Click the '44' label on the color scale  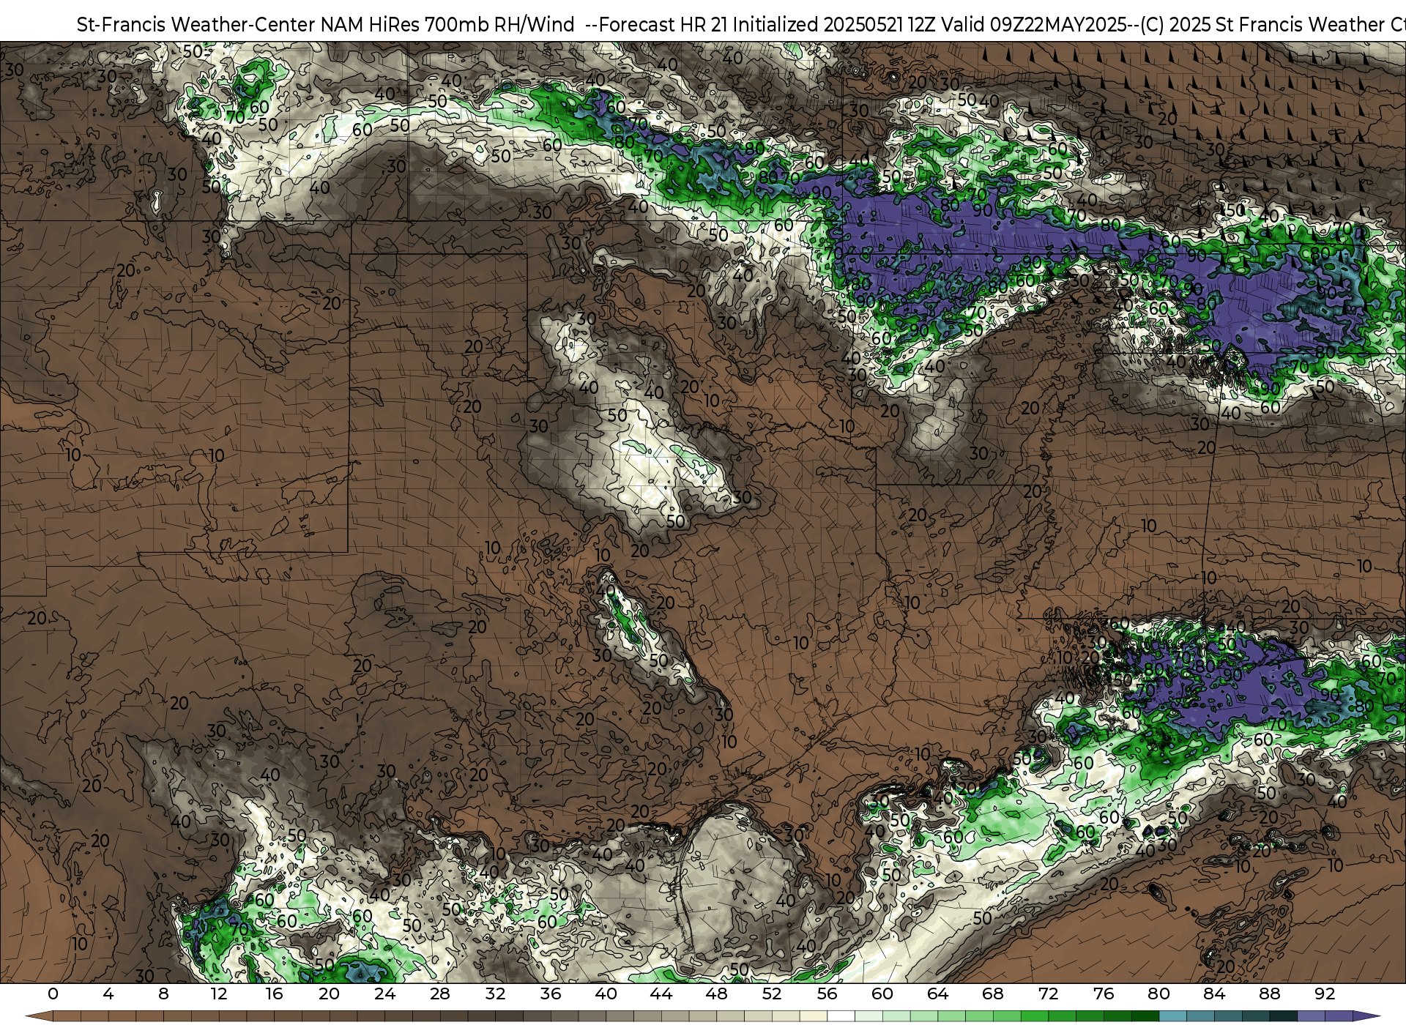(661, 994)
